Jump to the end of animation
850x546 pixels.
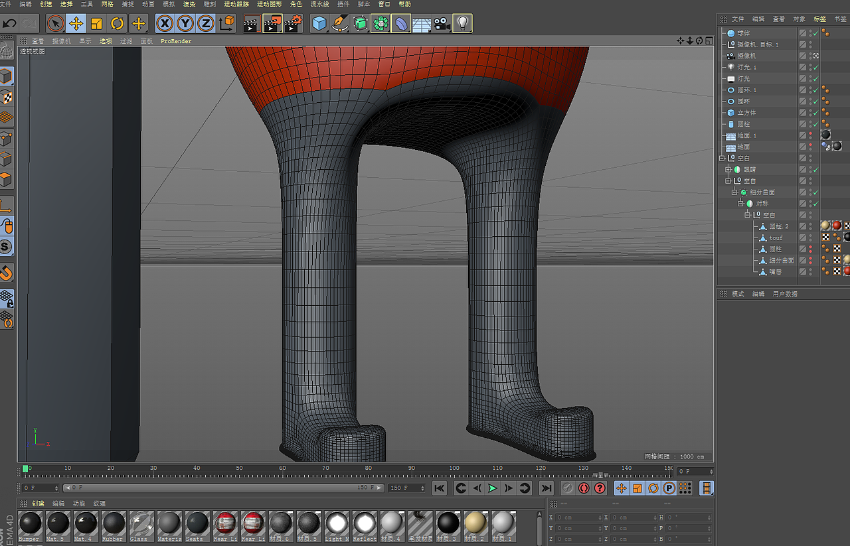[x=546, y=488]
